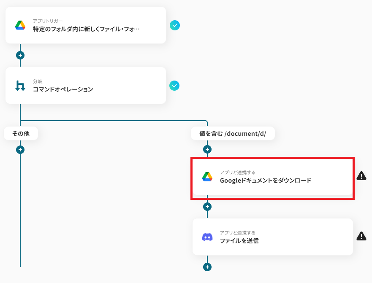Add a step under the その他 branch

point(20,149)
